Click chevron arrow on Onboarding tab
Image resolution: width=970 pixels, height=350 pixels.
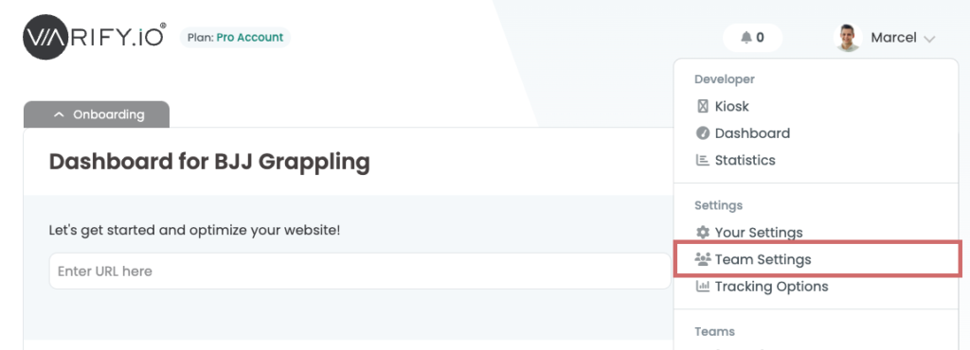(x=60, y=114)
